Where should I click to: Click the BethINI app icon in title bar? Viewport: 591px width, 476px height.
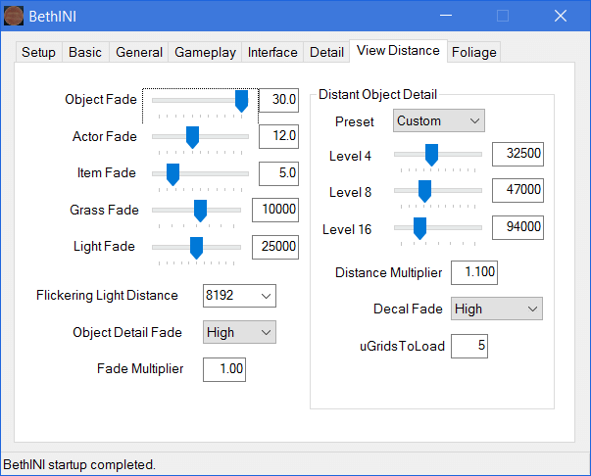point(15,16)
